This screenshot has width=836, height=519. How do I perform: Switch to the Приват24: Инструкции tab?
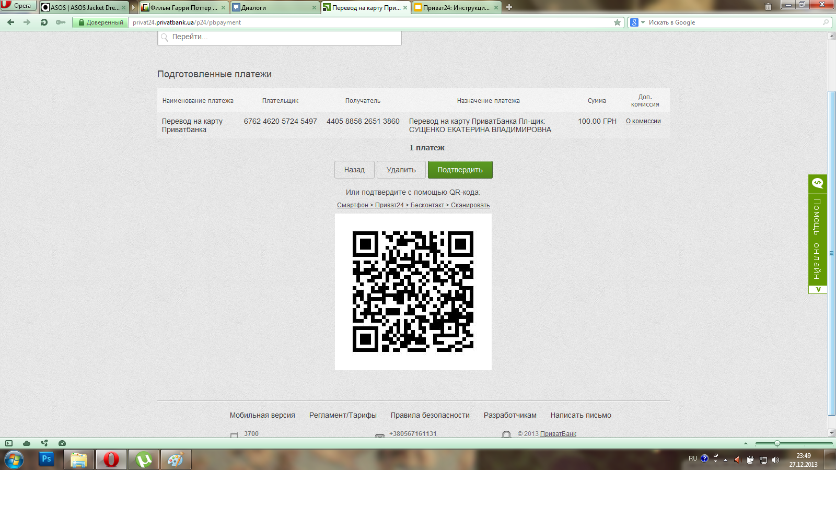coord(457,7)
